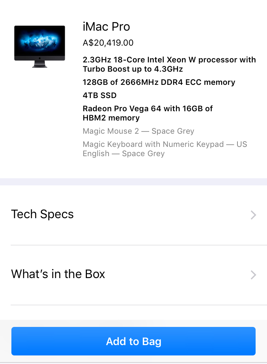Viewport: 267px width, 364px height.
Task: Click the Radeon Pro Vega 64 graphics line
Action: click(x=148, y=109)
